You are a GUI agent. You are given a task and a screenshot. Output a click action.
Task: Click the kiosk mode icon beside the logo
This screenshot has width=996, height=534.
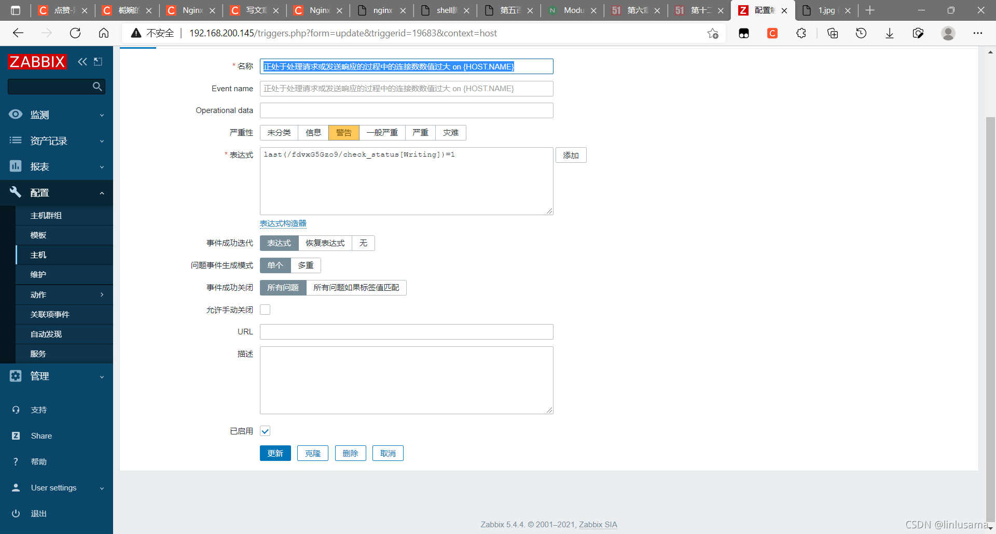click(98, 62)
